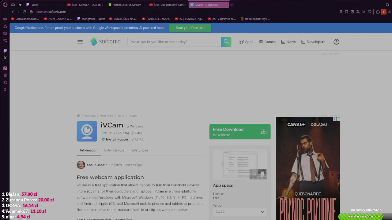The image size is (392, 220).
Task: Open the '(53) TSQUAD- Ag...' bookmark
Action: click(189, 19)
